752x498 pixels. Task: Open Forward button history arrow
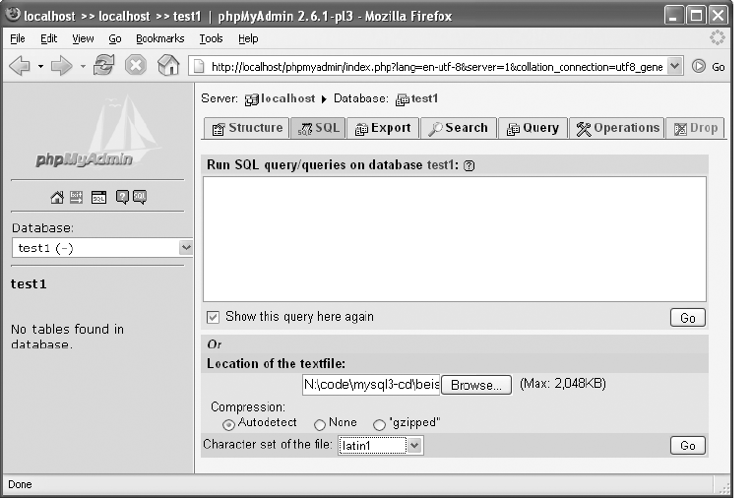[83, 66]
